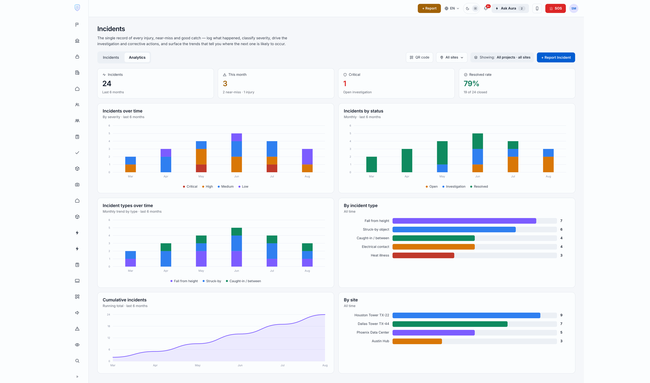Click the pulse icon on Incidents card
The width and height of the screenshot is (650, 383).
tap(104, 75)
